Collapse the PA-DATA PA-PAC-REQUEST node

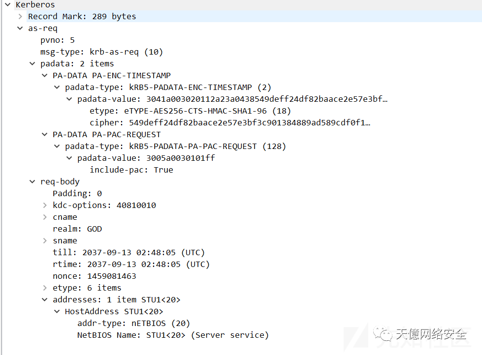45,134
